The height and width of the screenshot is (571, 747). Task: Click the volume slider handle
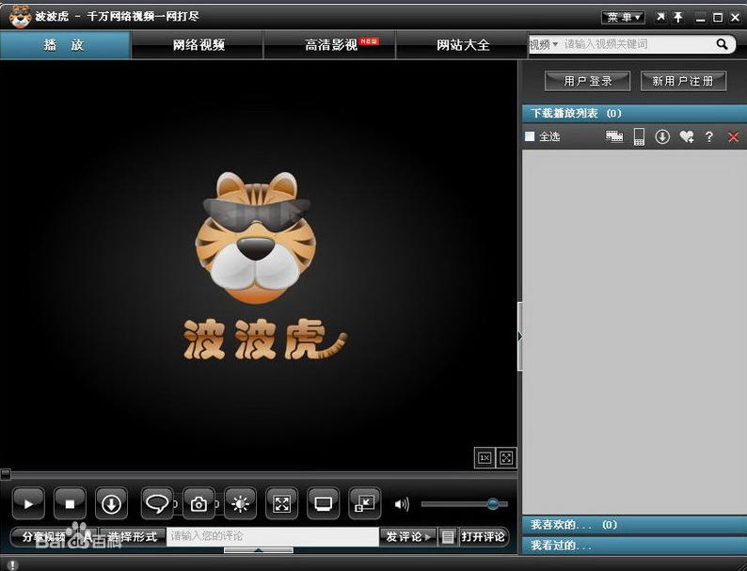point(493,504)
